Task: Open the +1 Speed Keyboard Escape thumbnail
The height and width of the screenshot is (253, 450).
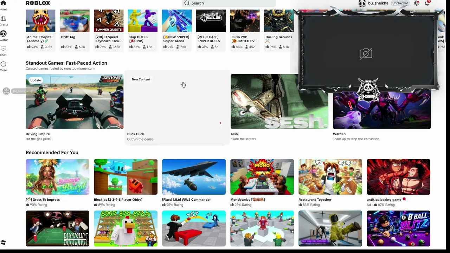Action: click(x=109, y=21)
